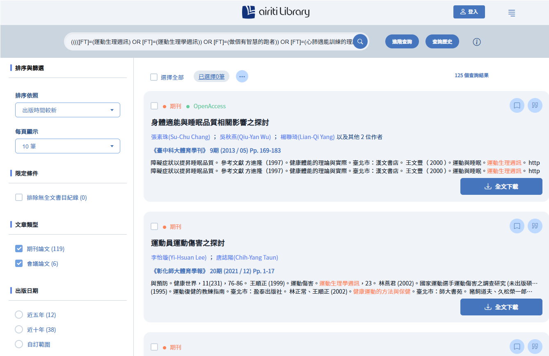Viewport: 549px width, 356px height.
Task: Click the 登入 login button
Action: pyautogui.click(x=469, y=12)
